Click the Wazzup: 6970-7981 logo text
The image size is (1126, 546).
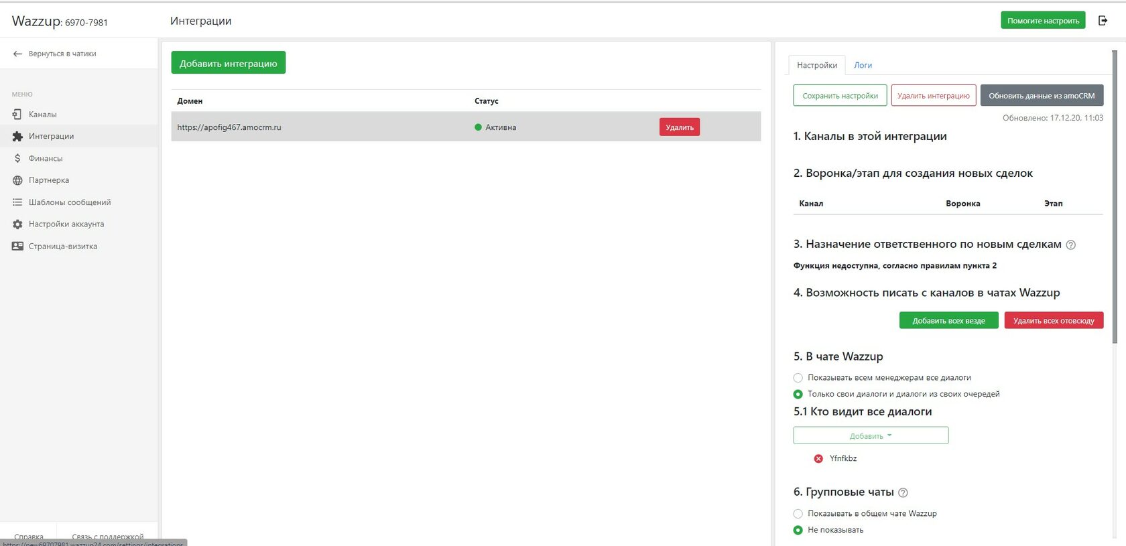pos(60,21)
